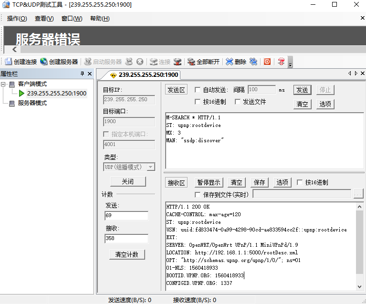Click the 连接 toolbar button

tap(160, 62)
